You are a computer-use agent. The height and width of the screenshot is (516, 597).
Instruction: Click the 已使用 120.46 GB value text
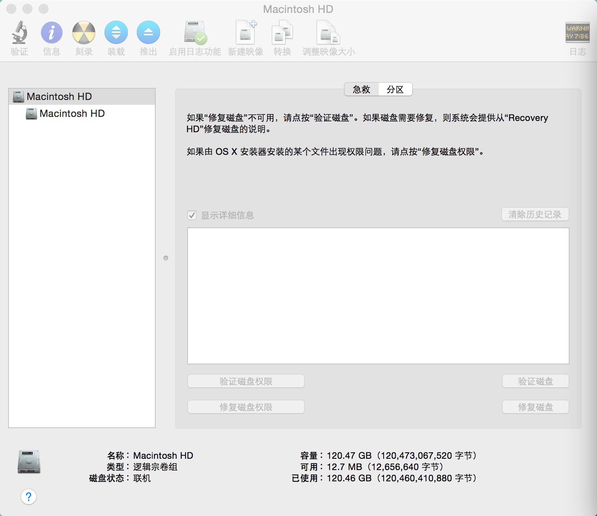[401, 478]
